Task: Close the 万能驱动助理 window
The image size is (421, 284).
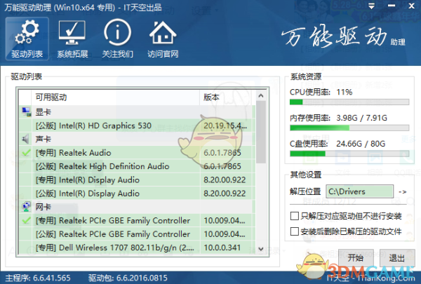Action: (x=411, y=6)
